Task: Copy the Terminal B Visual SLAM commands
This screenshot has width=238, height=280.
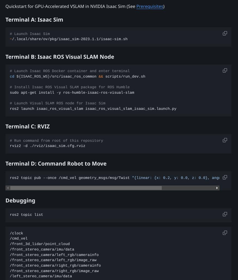Action: (x=225, y=70)
